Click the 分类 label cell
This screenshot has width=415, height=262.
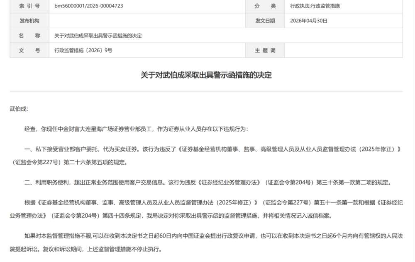[x=265, y=6]
